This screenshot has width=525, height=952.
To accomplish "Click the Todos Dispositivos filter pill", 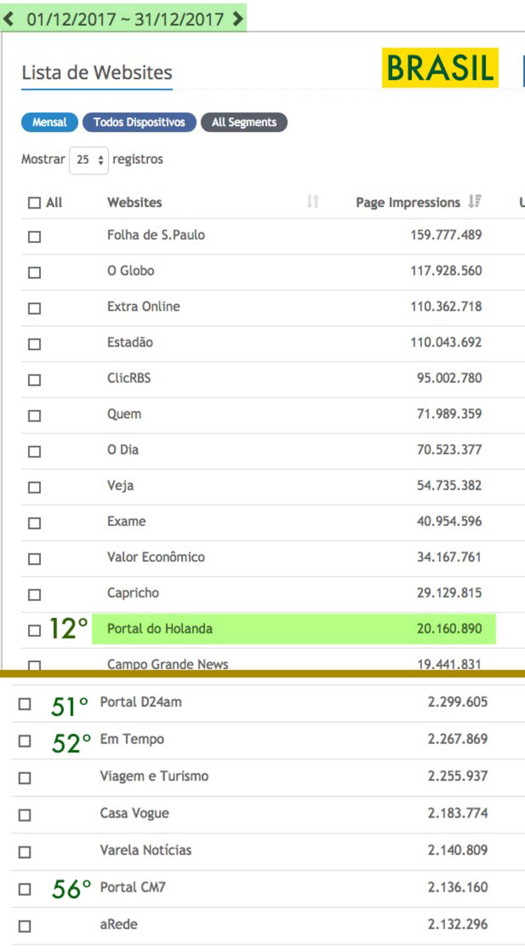I will [x=139, y=122].
